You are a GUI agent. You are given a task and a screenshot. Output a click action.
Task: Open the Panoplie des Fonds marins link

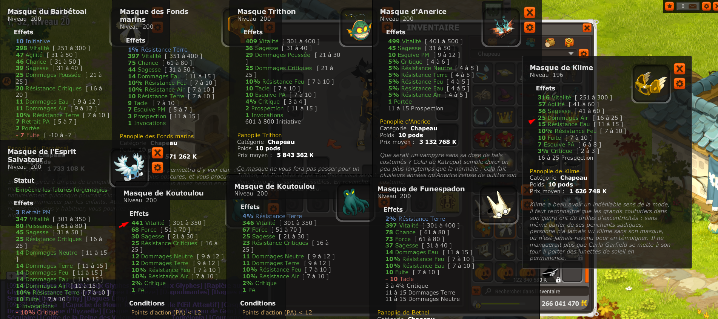pos(157,136)
